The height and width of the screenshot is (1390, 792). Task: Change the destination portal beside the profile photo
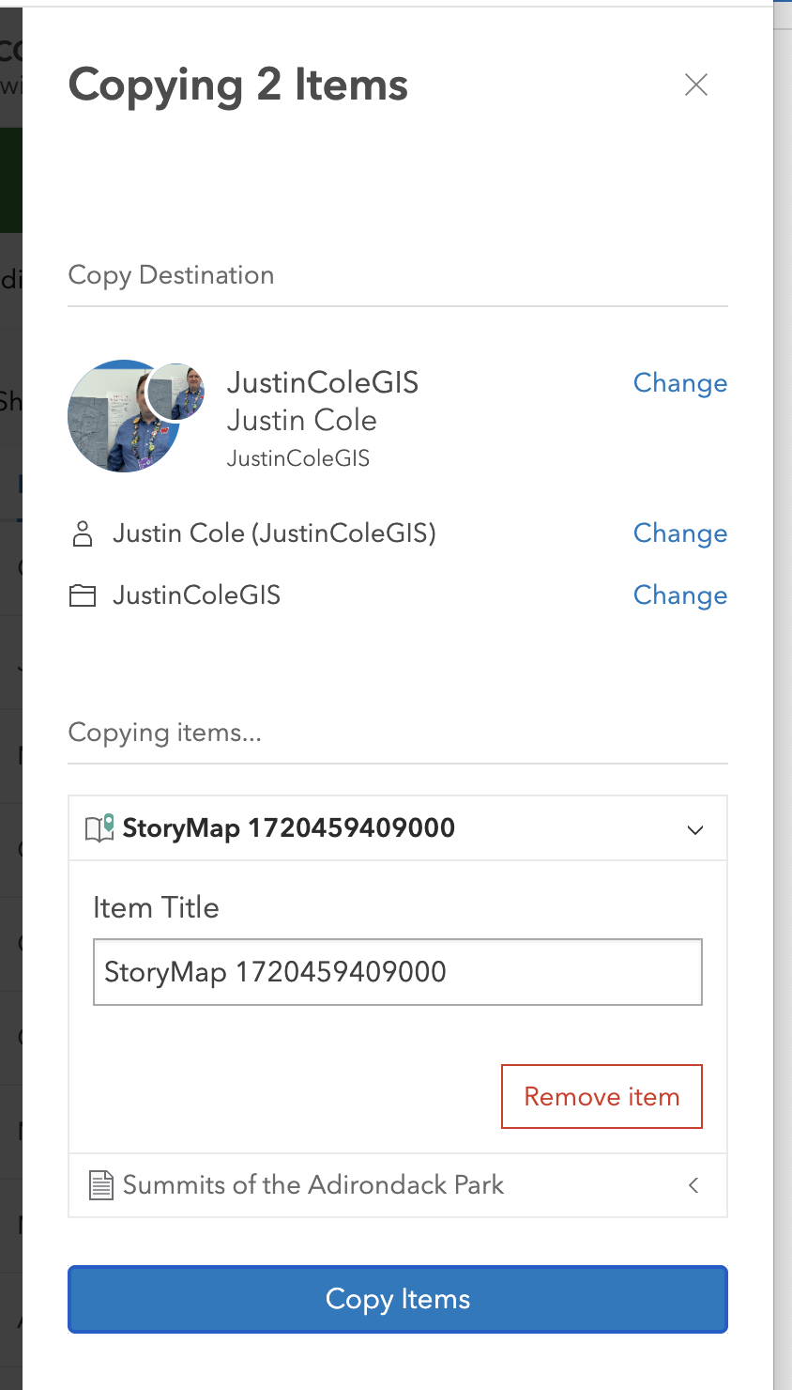[679, 383]
